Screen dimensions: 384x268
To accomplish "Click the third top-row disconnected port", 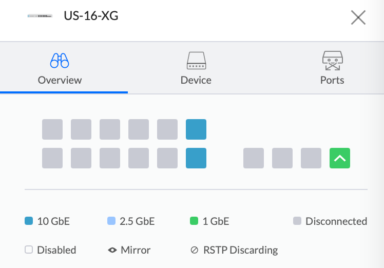I will coord(110,129).
